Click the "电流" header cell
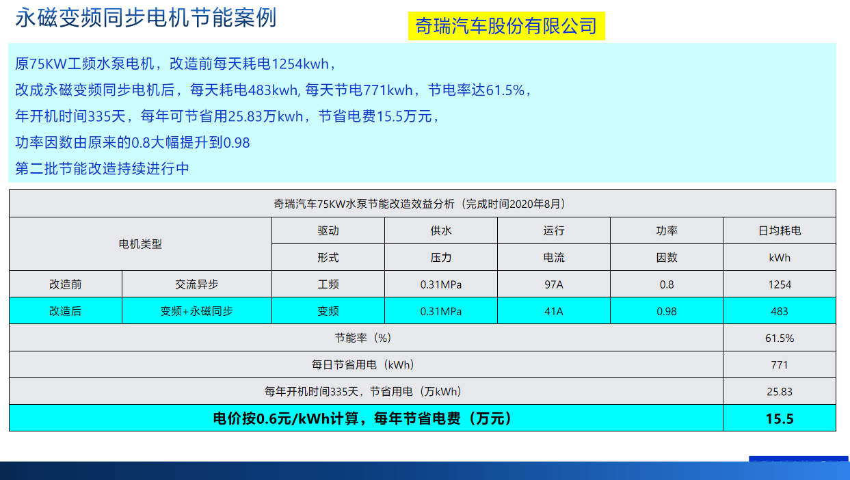The height and width of the screenshot is (480, 850). [x=554, y=258]
